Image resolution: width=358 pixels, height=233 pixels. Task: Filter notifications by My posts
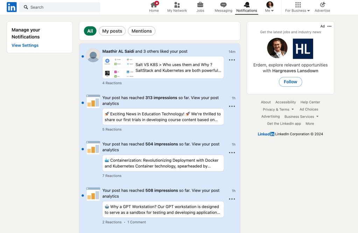pos(112,31)
